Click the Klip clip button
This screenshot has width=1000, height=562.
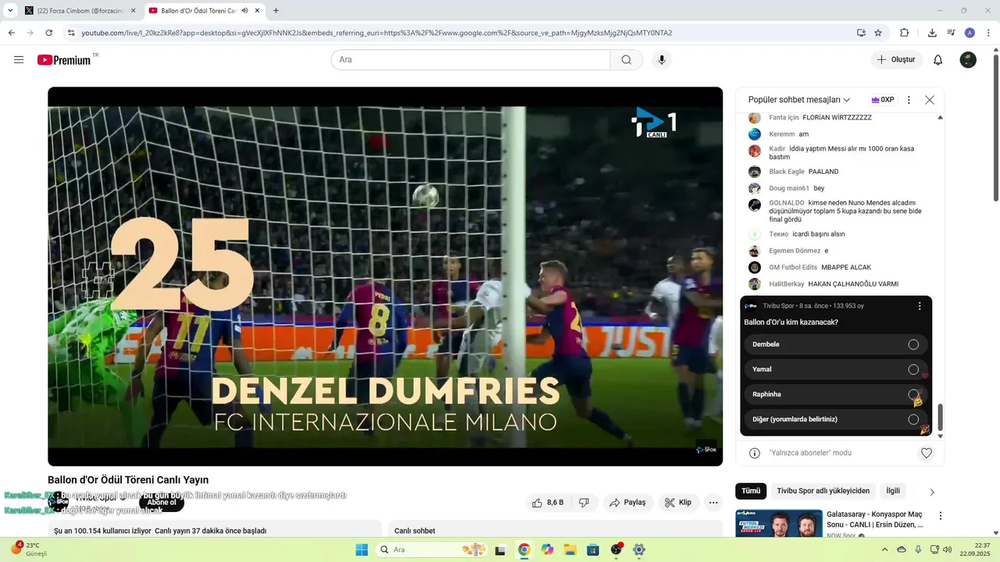click(x=678, y=503)
